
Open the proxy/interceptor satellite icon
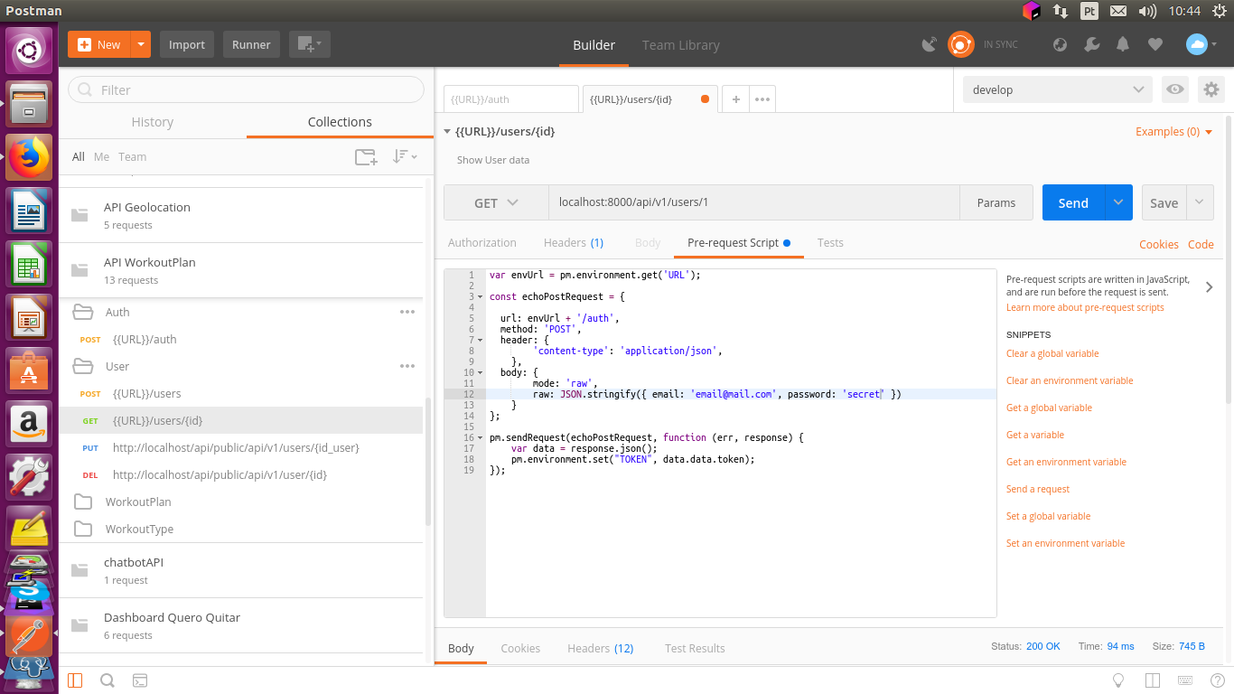pyautogui.click(x=929, y=44)
